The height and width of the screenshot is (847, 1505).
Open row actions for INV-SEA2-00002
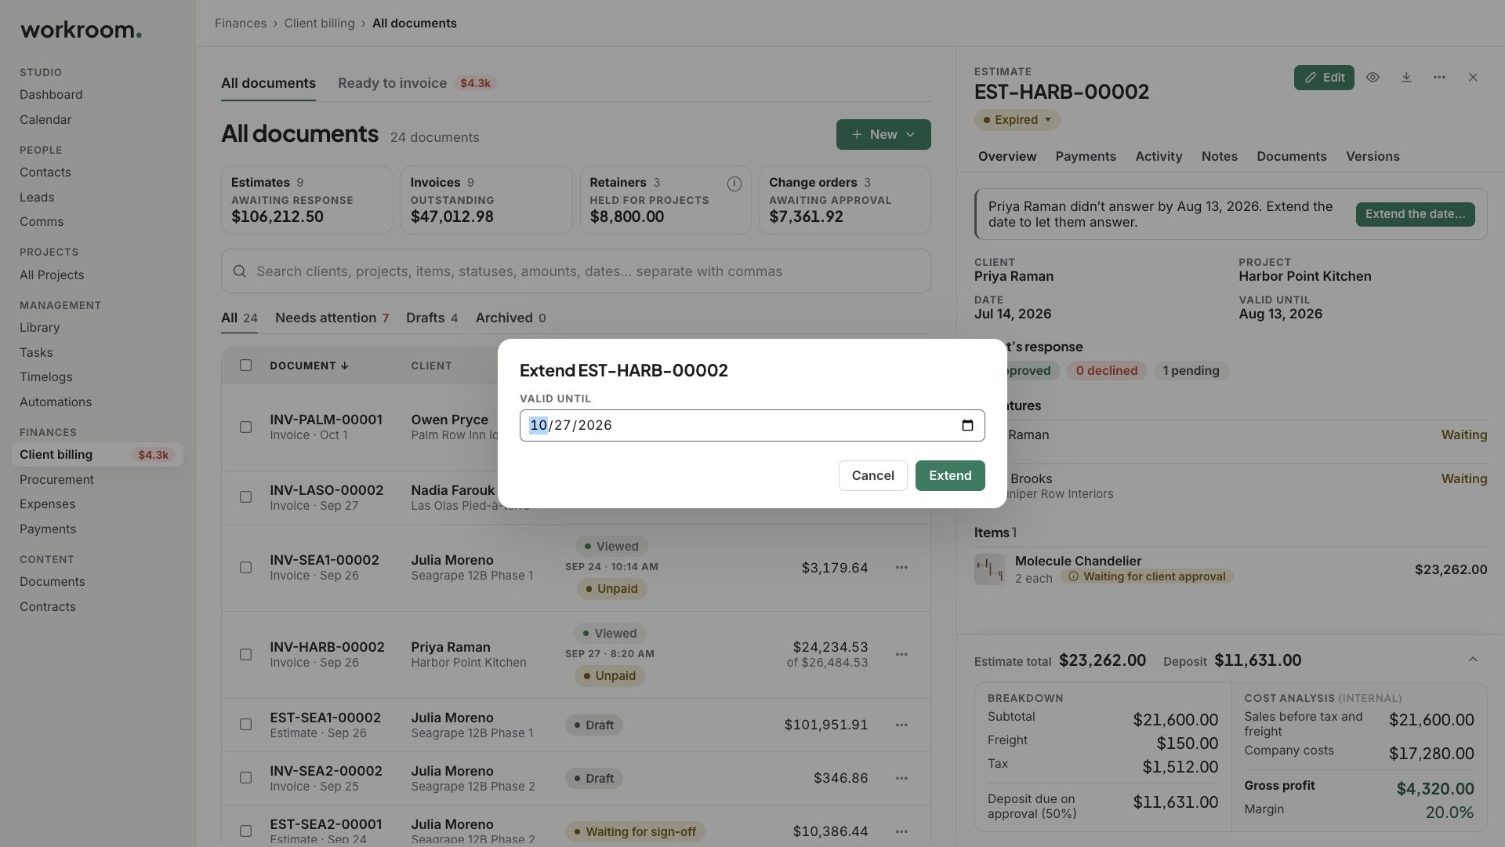click(x=901, y=778)
